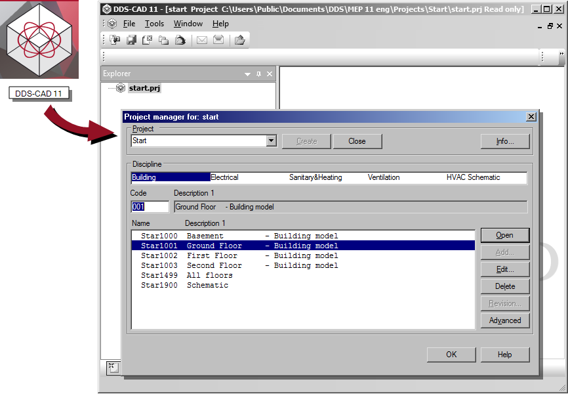Open the Explorer panel options dropdown arrow

[247, 74]
